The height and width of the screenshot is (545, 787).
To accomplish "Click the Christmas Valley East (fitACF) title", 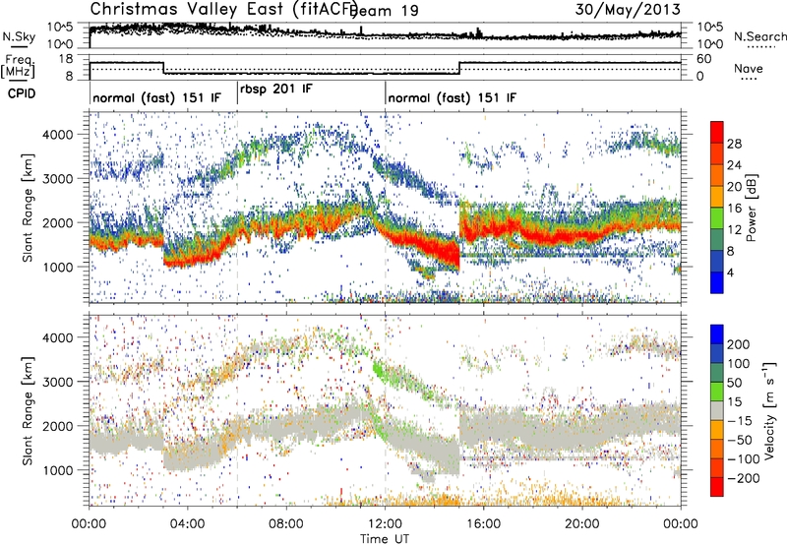I will click(224, 10).
